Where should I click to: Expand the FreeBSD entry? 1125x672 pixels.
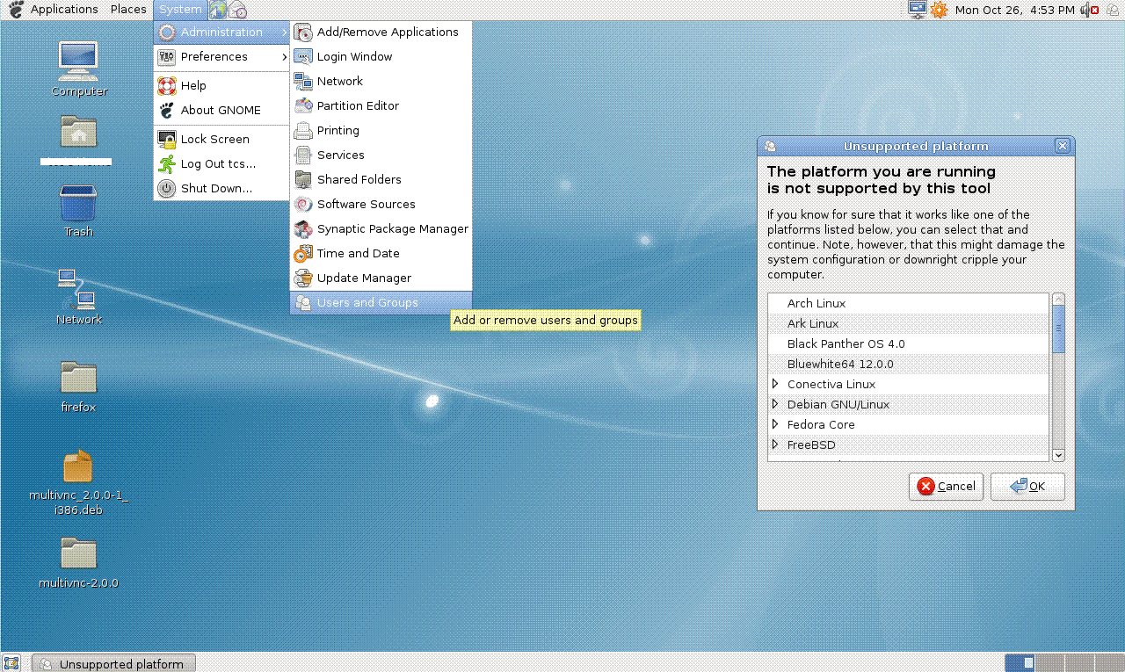point(775,444)
